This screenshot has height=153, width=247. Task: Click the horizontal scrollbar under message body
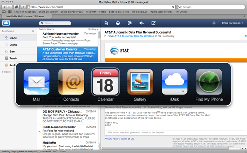coord(165,148)
